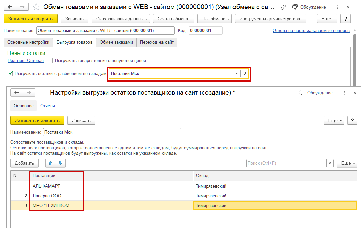Move selected supplier row down
This screenshot has width=361, height=228.
click(x=60, y=163)
